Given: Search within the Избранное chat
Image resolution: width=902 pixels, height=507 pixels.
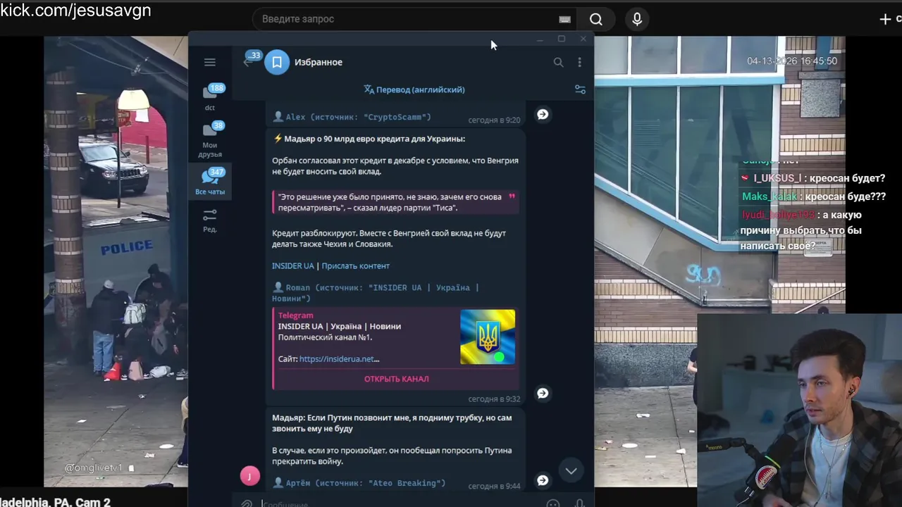Looking at the screenshot, I should pyautogui.click(x=558, y=62).
